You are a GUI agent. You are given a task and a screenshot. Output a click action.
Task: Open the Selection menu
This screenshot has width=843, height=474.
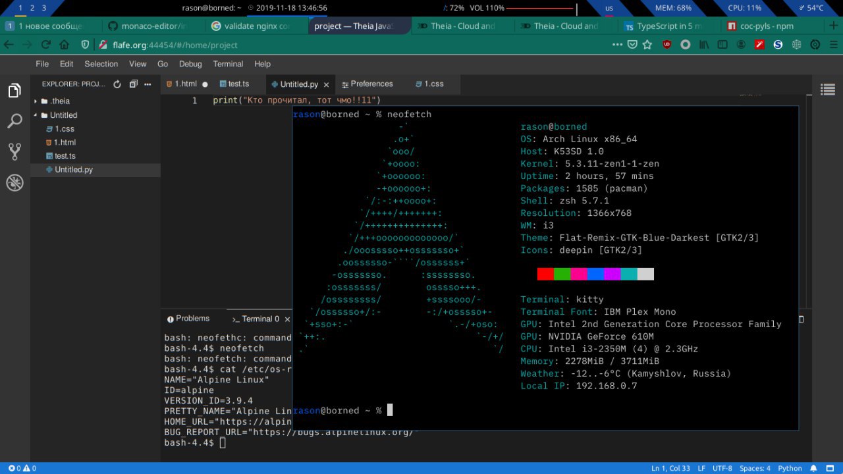click(101, 64)
